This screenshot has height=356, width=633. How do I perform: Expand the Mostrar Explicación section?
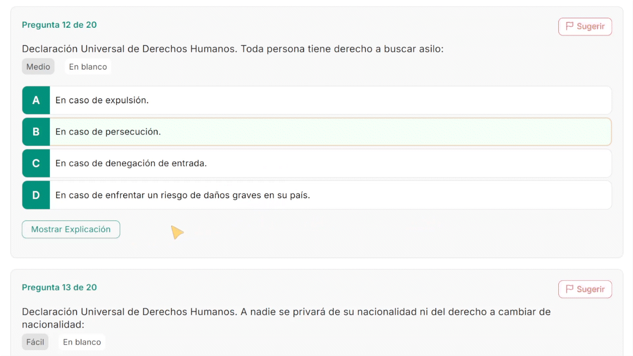[x=71, y=229]
